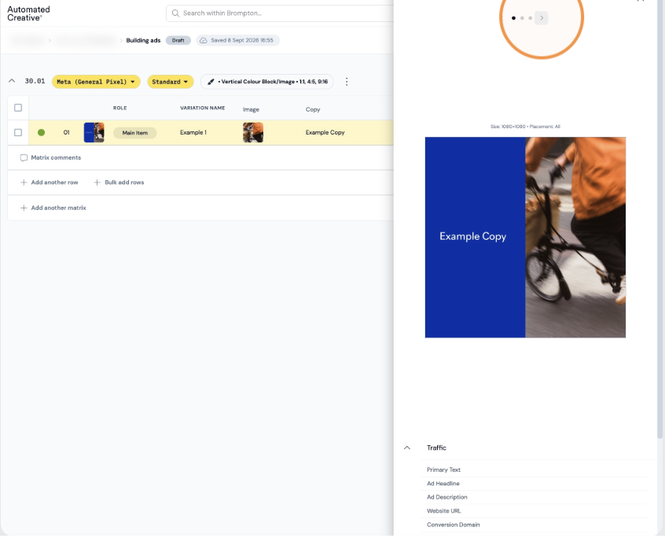Open the Meta (General Pixel) dropdown
The image size is (665, 538).
96,82
